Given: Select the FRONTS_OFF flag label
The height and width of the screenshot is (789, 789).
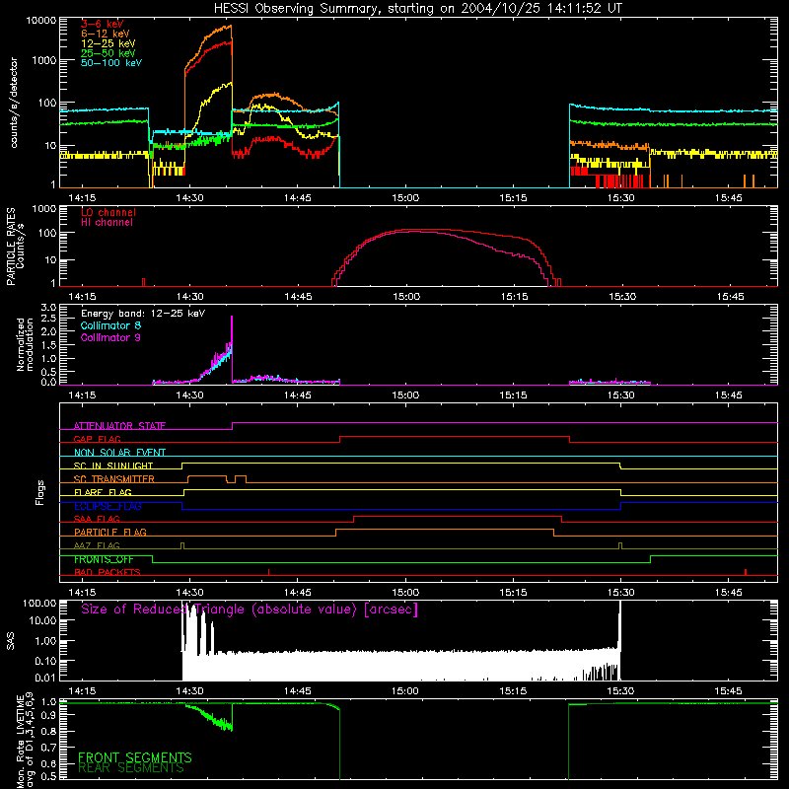Looking at the screenshot, I should click(x=104, y=559).
